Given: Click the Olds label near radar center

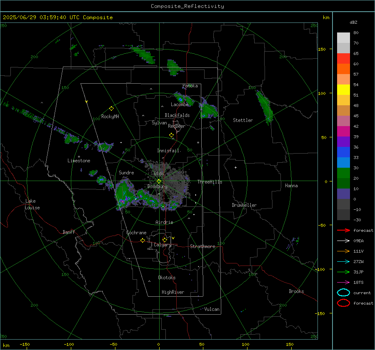Looking at the screenshot, I should point(159,174).
